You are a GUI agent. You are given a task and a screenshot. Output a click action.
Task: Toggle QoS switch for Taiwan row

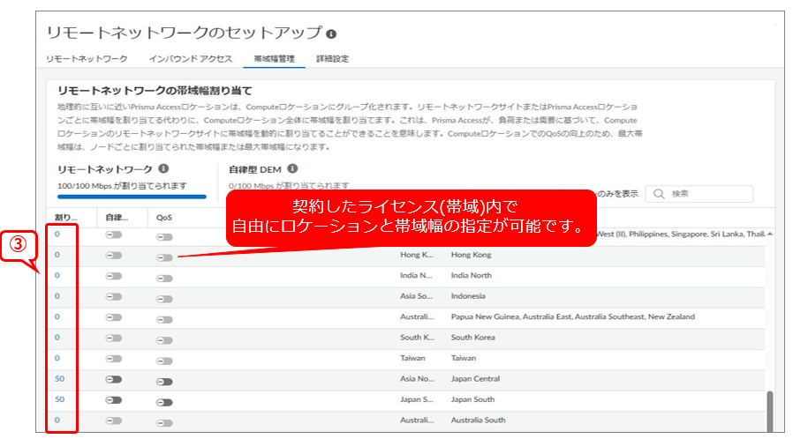click(x=165, y=359)
